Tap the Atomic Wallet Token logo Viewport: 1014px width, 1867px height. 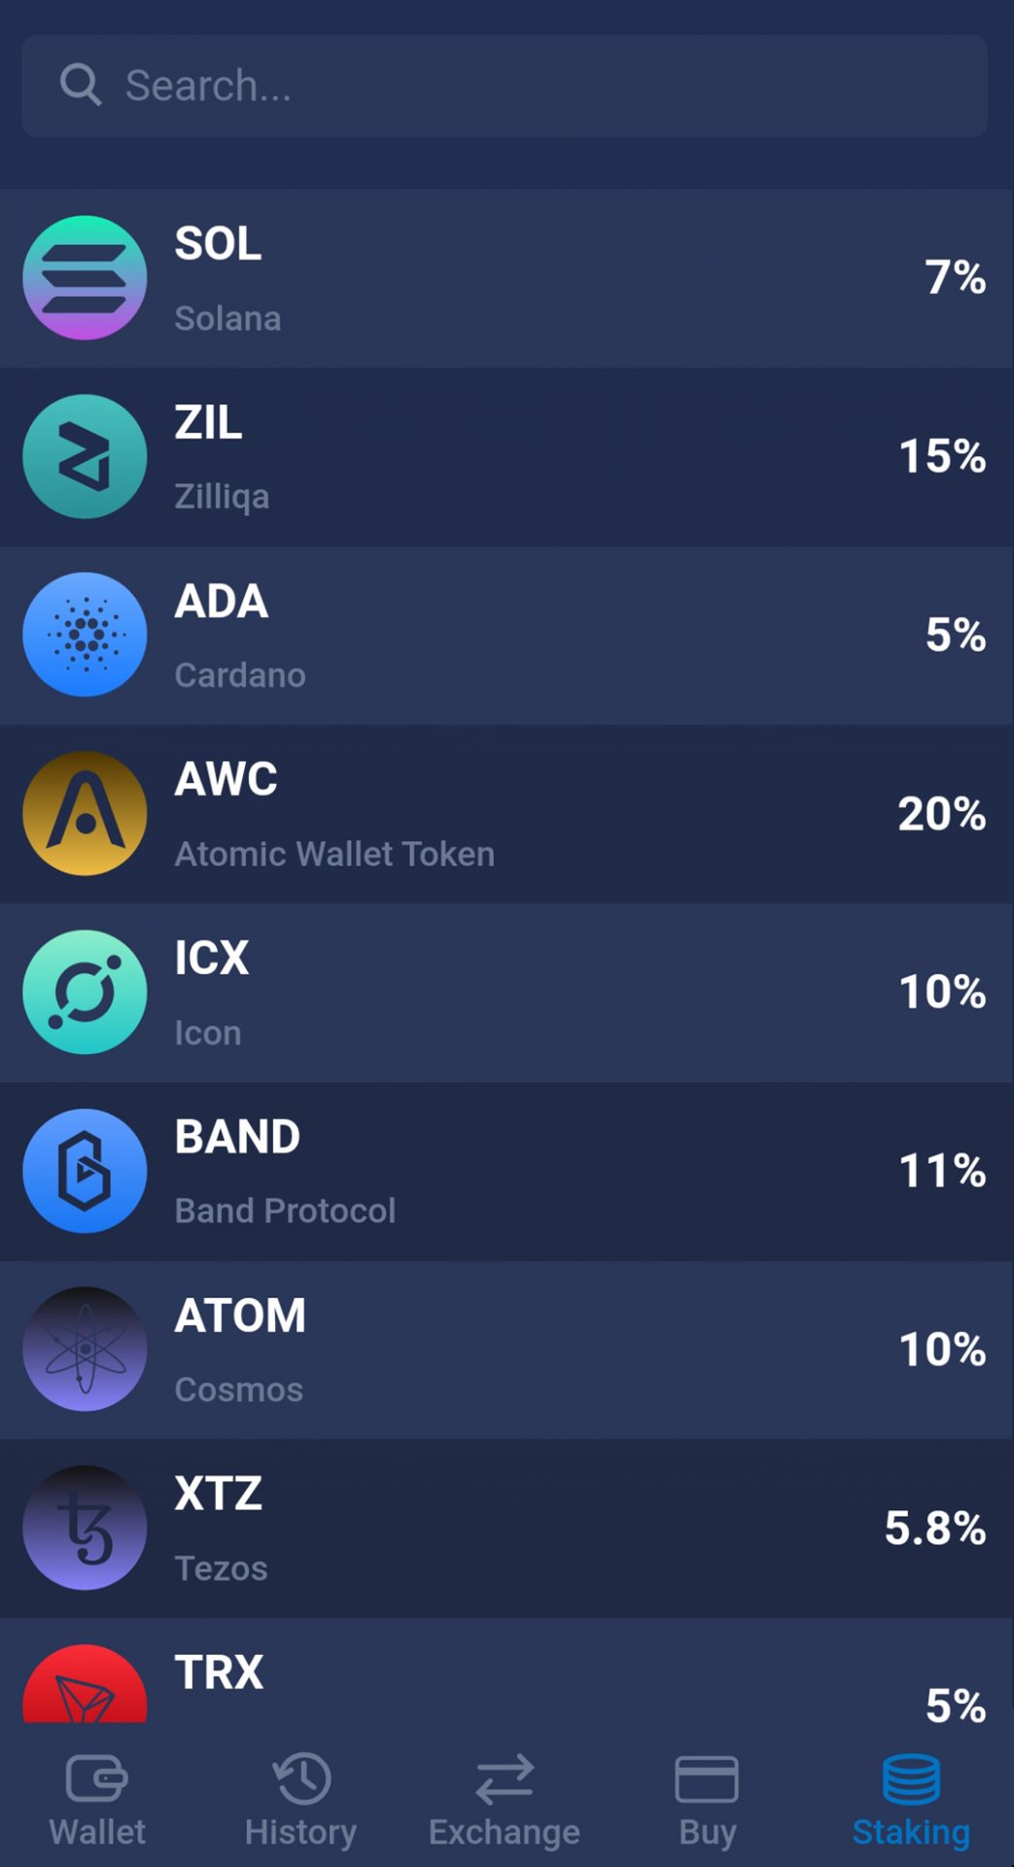pyautogui.click(x=86, y=813)
